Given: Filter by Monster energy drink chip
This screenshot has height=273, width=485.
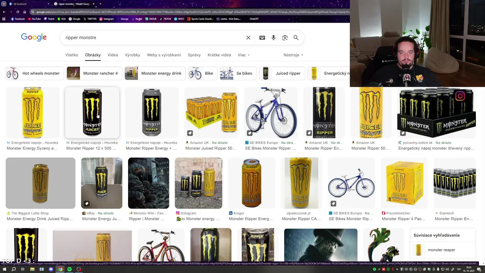Looking at the screenshot, I should tap(155, 73).
